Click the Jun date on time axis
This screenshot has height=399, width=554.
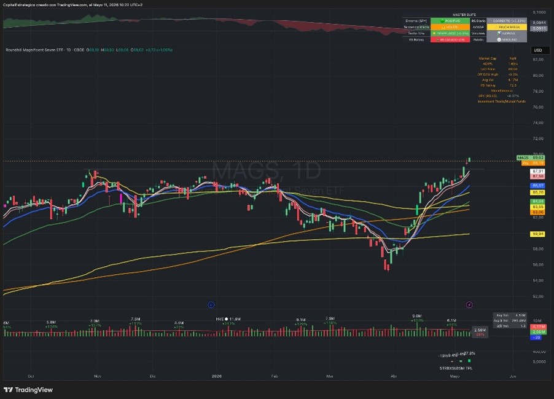pyautogui.click(x=513, y=376)
